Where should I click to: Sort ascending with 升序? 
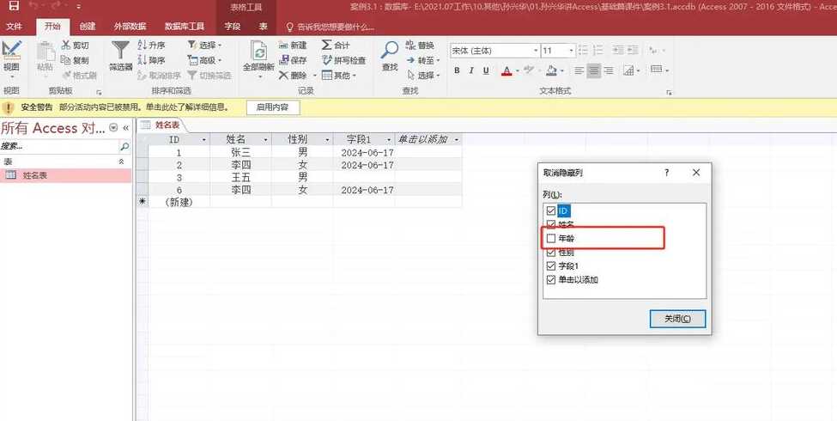[x=152, y=46]
